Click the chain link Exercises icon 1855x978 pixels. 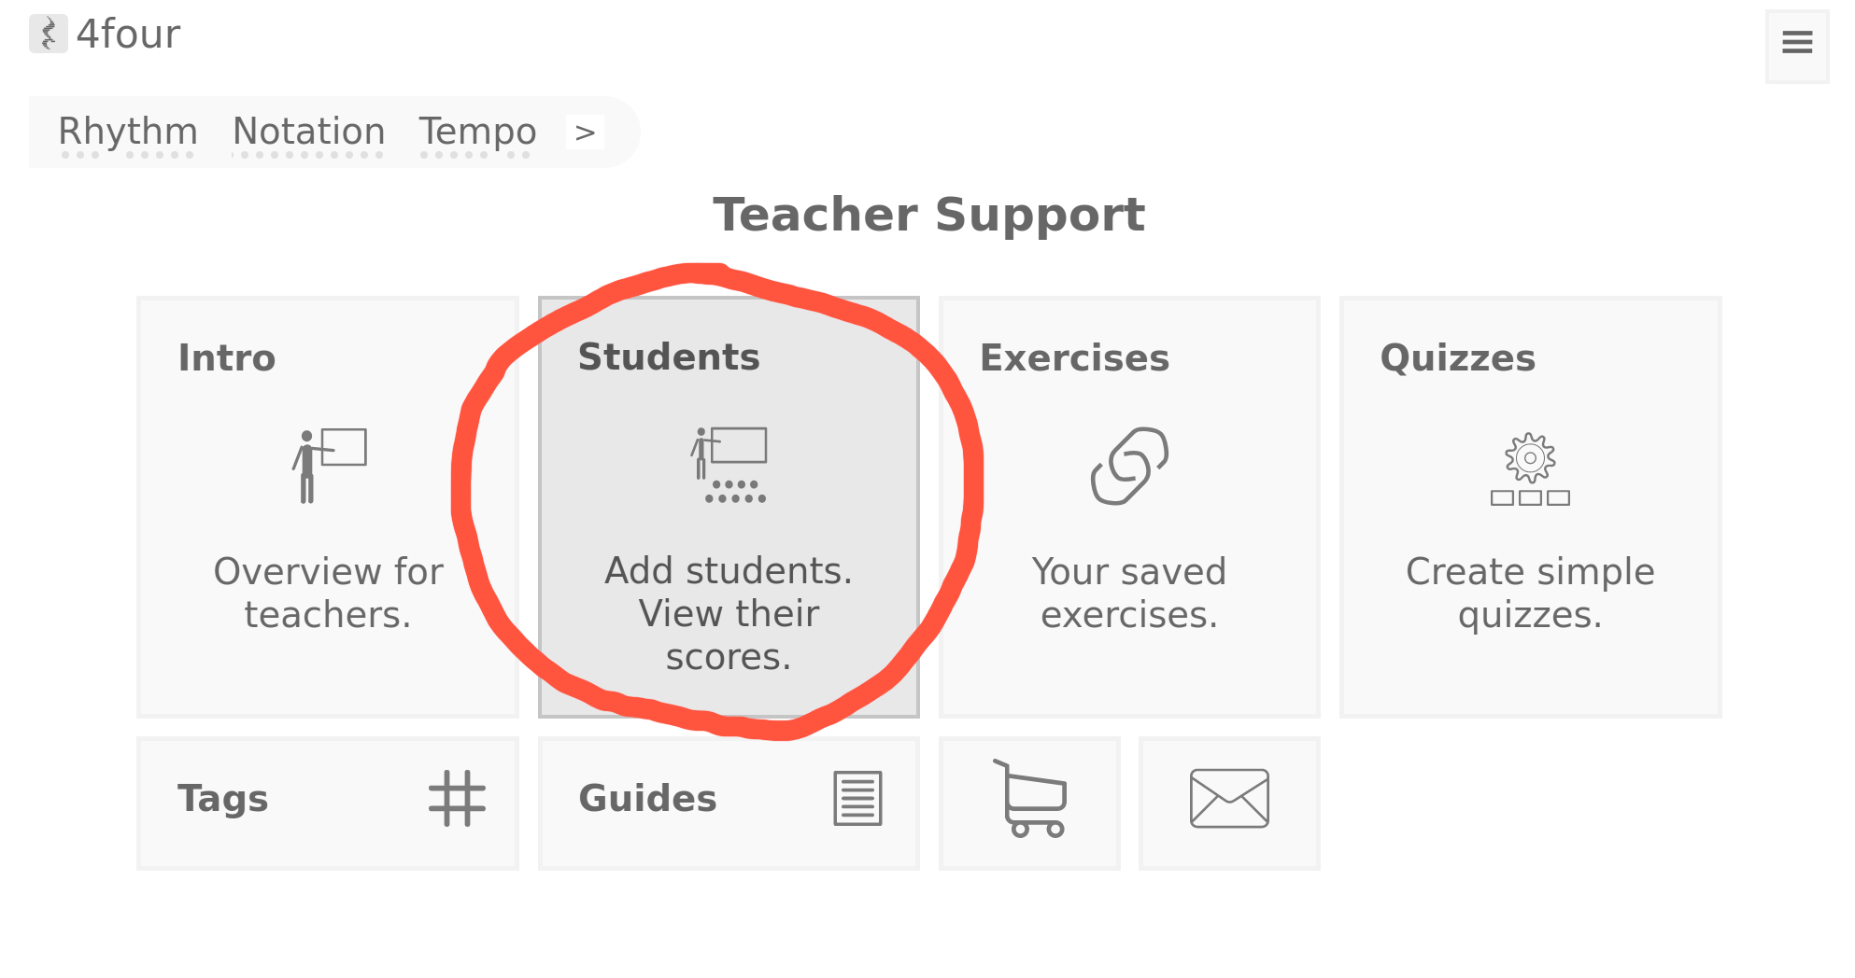point(1129,466)
